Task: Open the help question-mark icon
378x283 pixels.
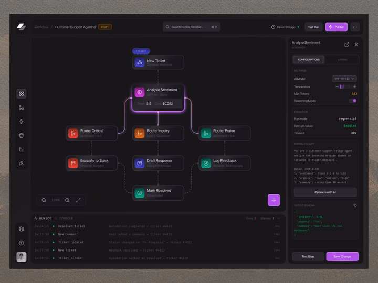Action: point(22,243)
